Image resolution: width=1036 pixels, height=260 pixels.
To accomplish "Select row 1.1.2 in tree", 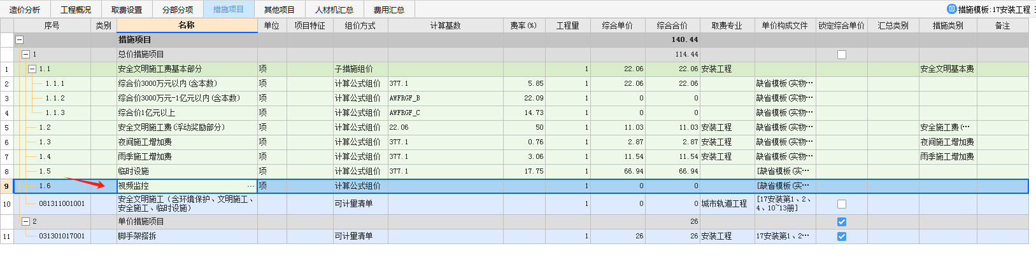I will pyautogui.click(x=55, y=98).
